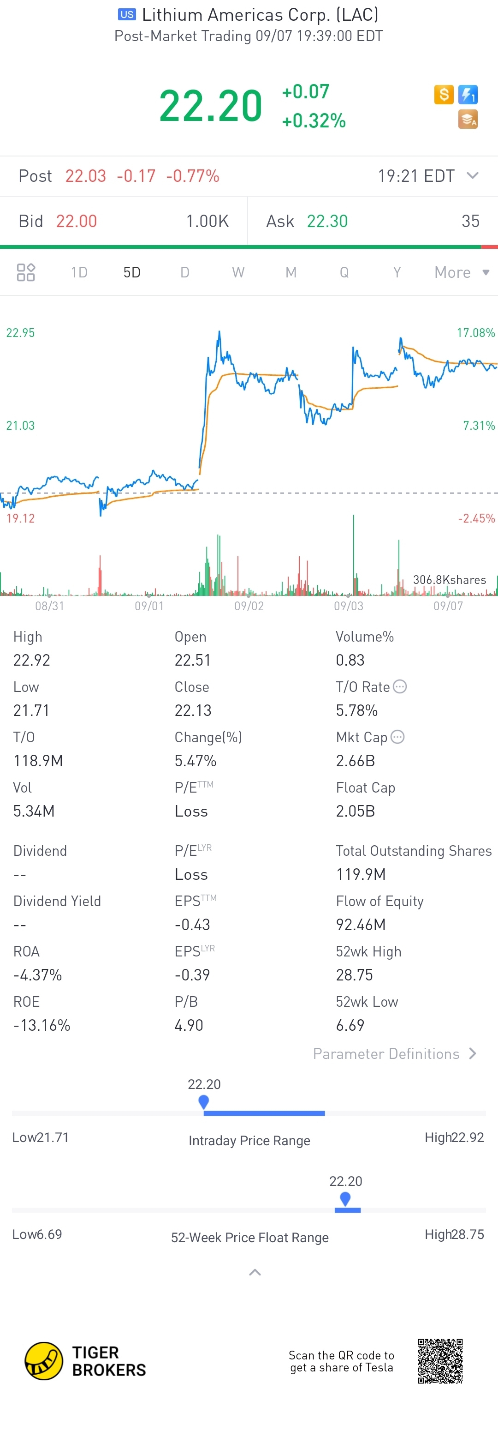Tap the Mkt Cap info icon
This screenshot has height=1431, width=498.
397,737
